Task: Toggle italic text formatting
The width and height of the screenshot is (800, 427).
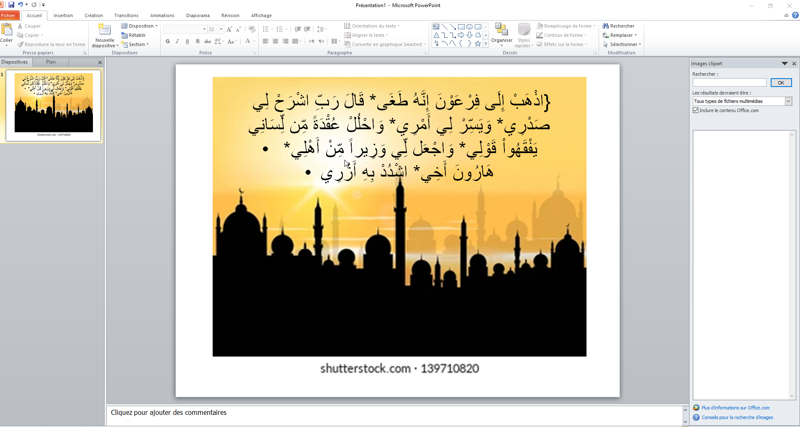Action: (x=177, y=41)
